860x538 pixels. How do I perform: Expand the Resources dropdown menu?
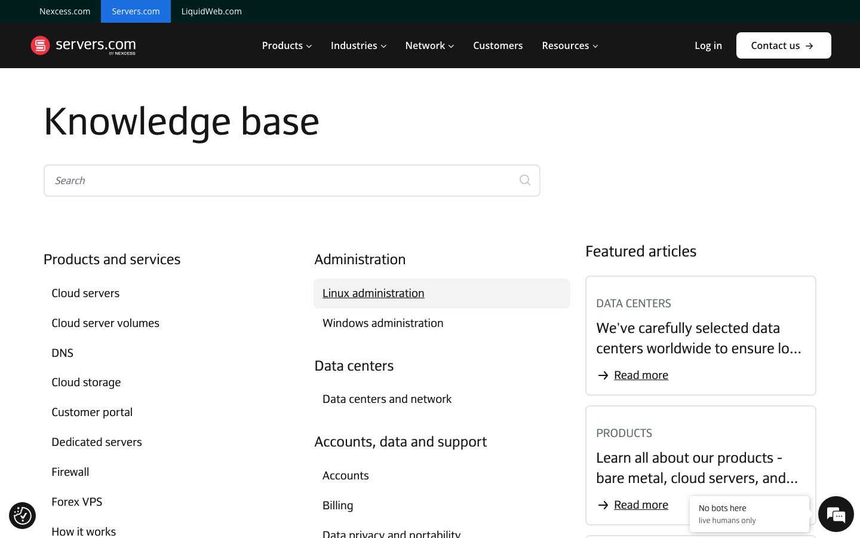pos(570,45)
